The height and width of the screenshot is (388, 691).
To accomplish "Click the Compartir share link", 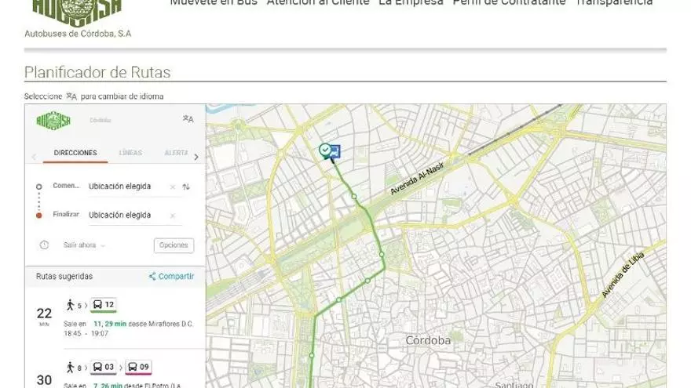I will (171, 277).
